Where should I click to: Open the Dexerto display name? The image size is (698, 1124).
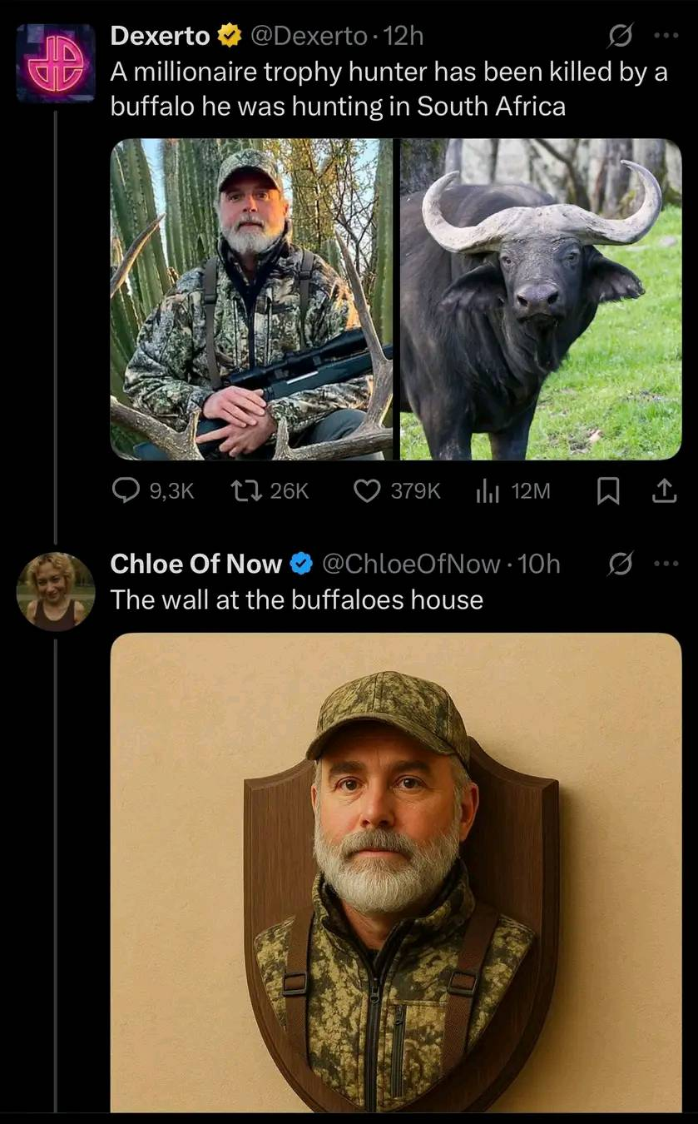click(x=161, y=36)
